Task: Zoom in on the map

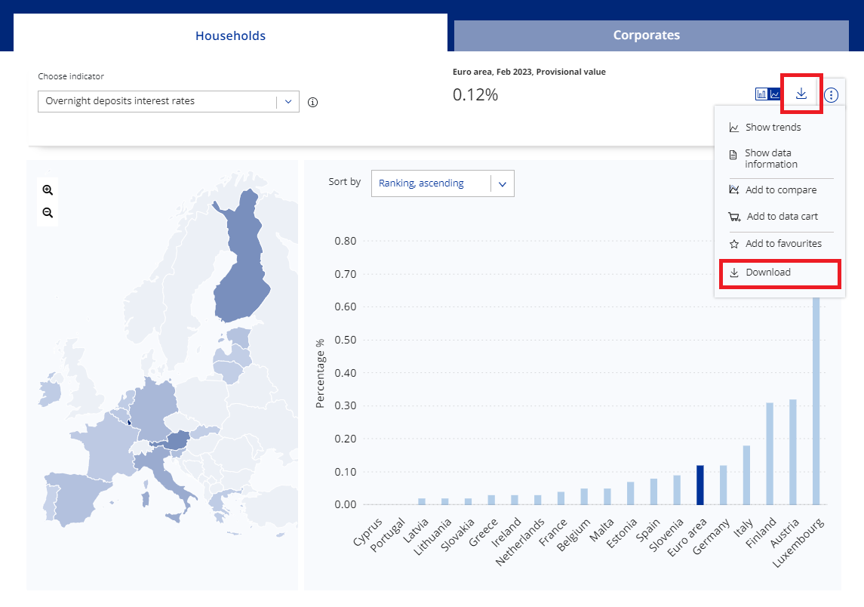Action: click(x=48, y=190)
